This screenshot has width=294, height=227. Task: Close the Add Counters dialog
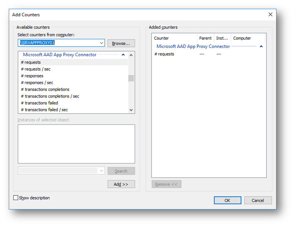click(x=270, y=15)
